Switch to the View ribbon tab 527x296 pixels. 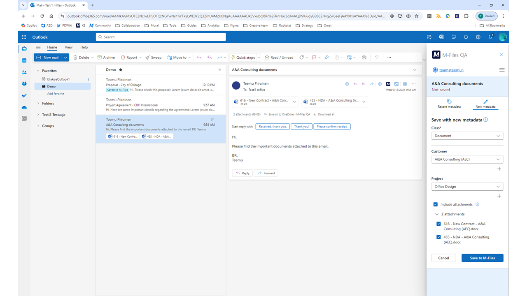(68, 47)
